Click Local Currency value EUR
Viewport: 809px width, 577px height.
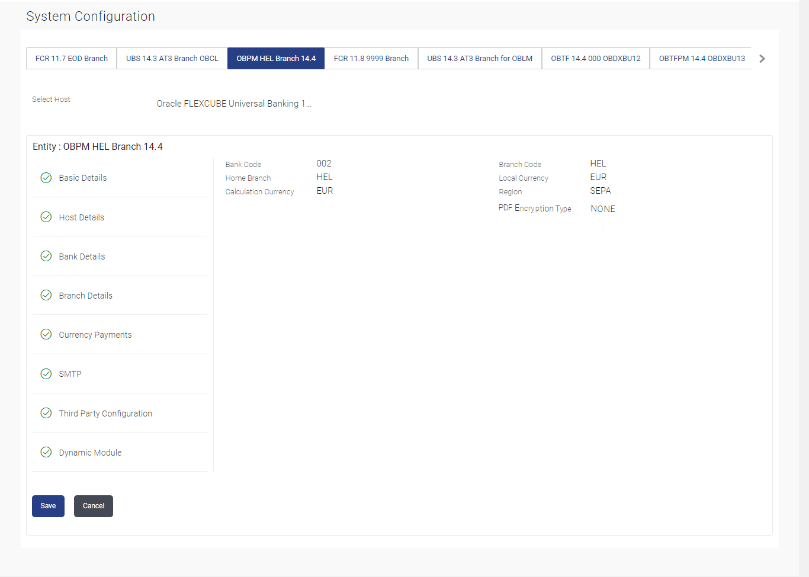[598, 177]
